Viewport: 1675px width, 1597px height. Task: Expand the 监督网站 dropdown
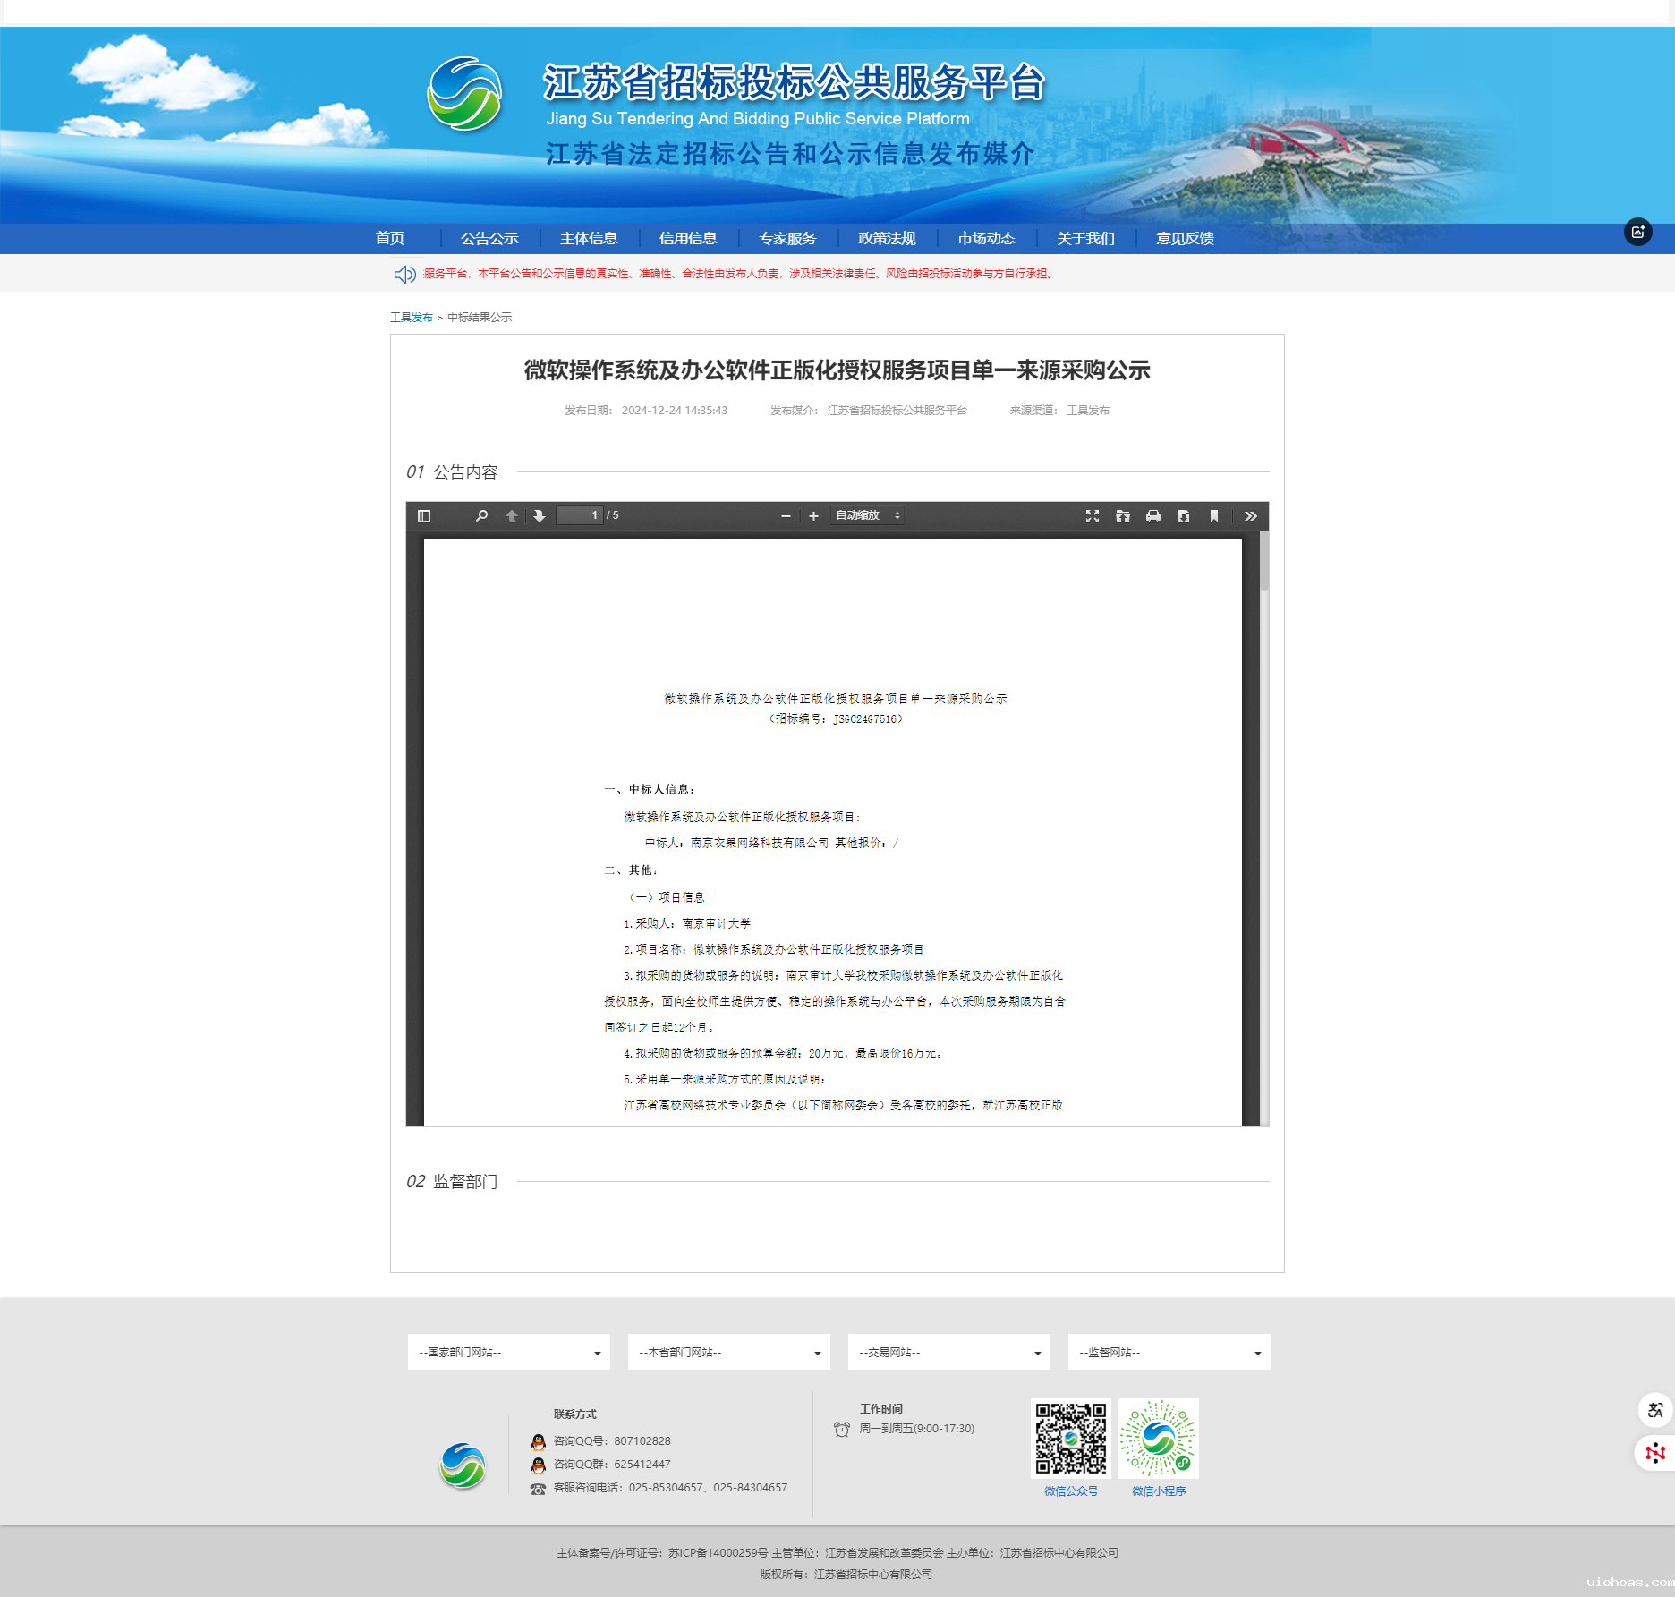tap(1169, 1352)
